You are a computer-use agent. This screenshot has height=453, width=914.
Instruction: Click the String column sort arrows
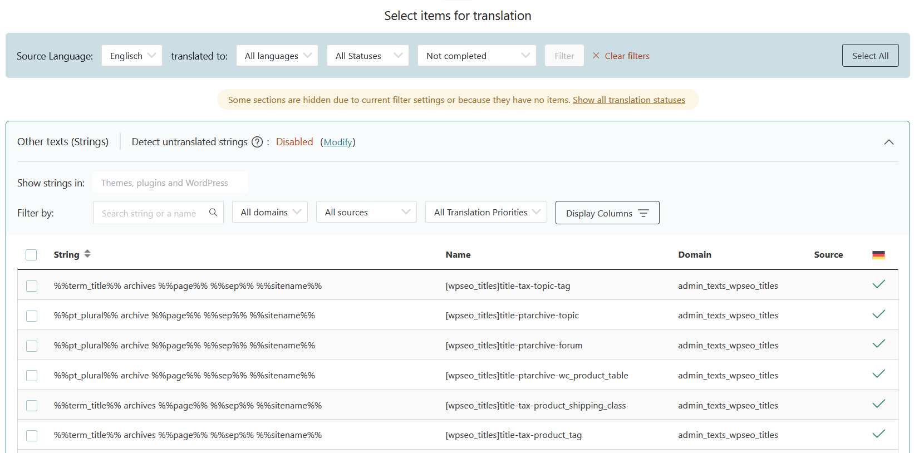87,254
